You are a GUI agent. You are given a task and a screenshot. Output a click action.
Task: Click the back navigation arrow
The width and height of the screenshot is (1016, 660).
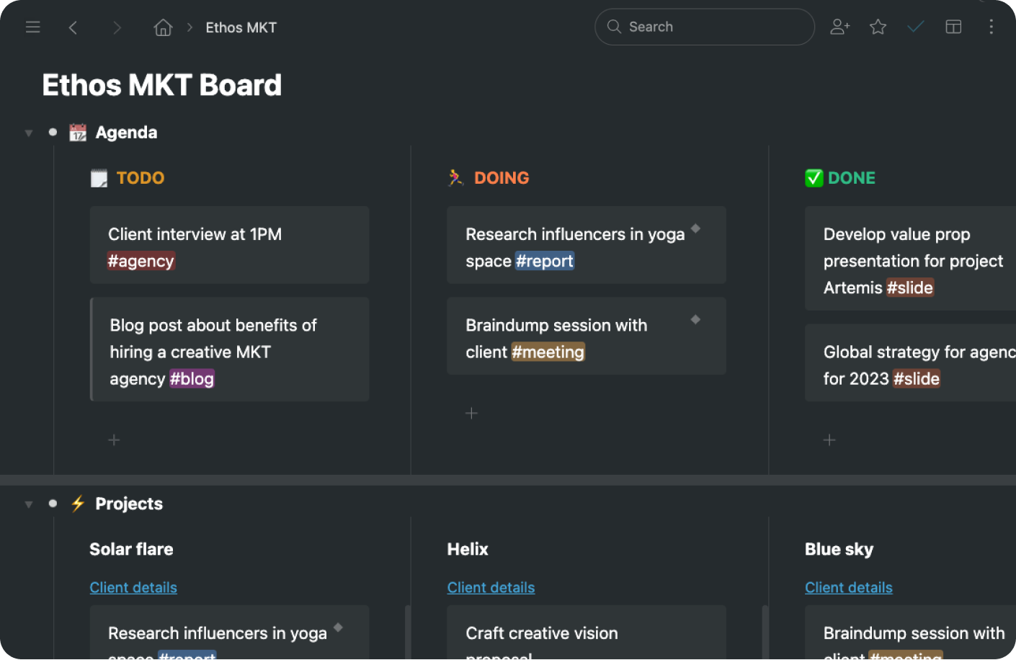click(x=73, y=27)
